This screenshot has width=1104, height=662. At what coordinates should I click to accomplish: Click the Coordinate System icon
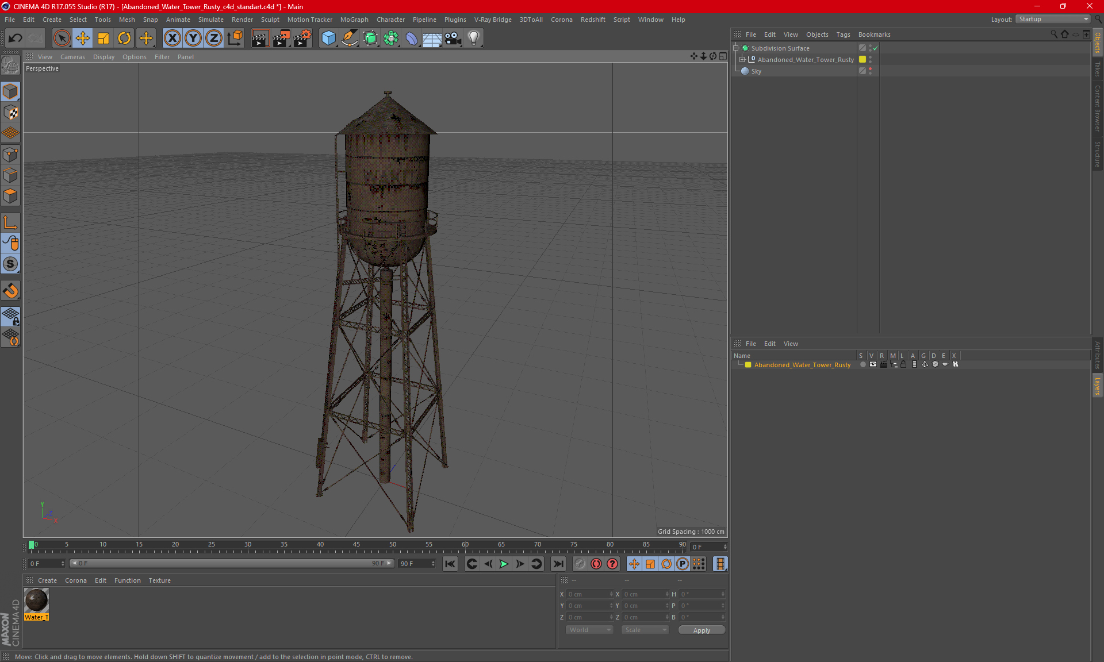tap(235, 39)
